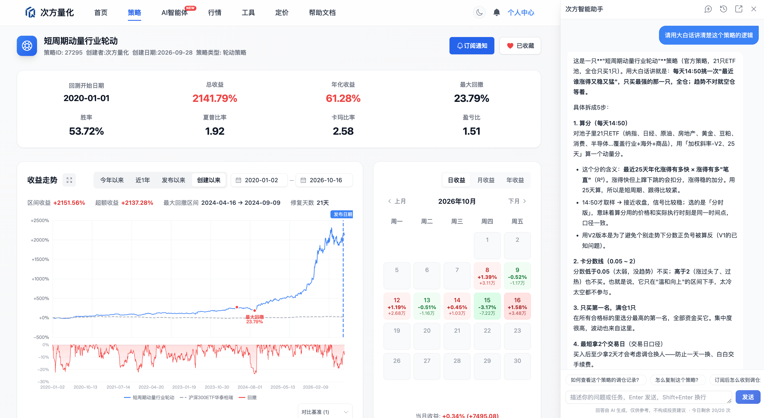Select October 1 calendar cell

(487, 246)
